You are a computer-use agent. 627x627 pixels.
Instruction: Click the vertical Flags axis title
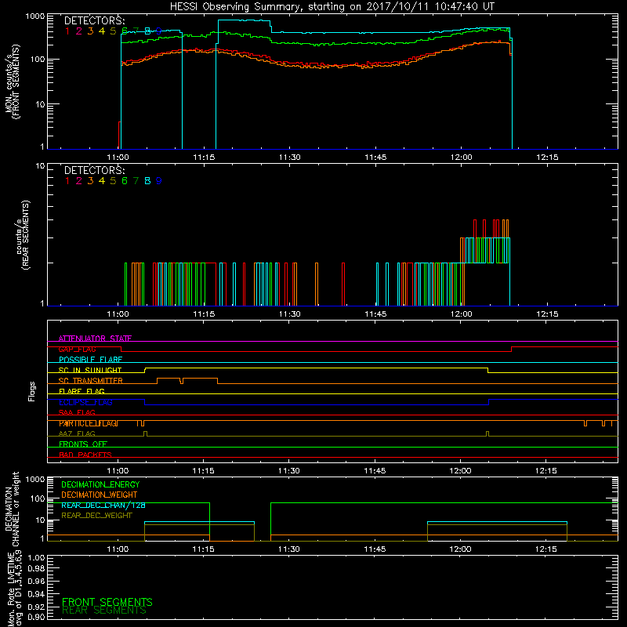pos(32,391)
